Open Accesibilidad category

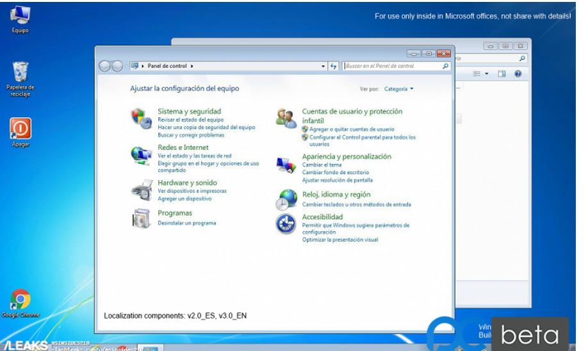[x=322, y=216]
